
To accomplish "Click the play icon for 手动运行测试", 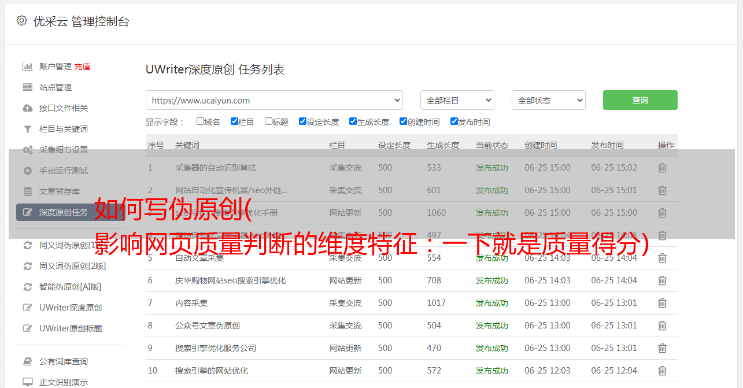I will pyautogui.click(x=27, y=171).
